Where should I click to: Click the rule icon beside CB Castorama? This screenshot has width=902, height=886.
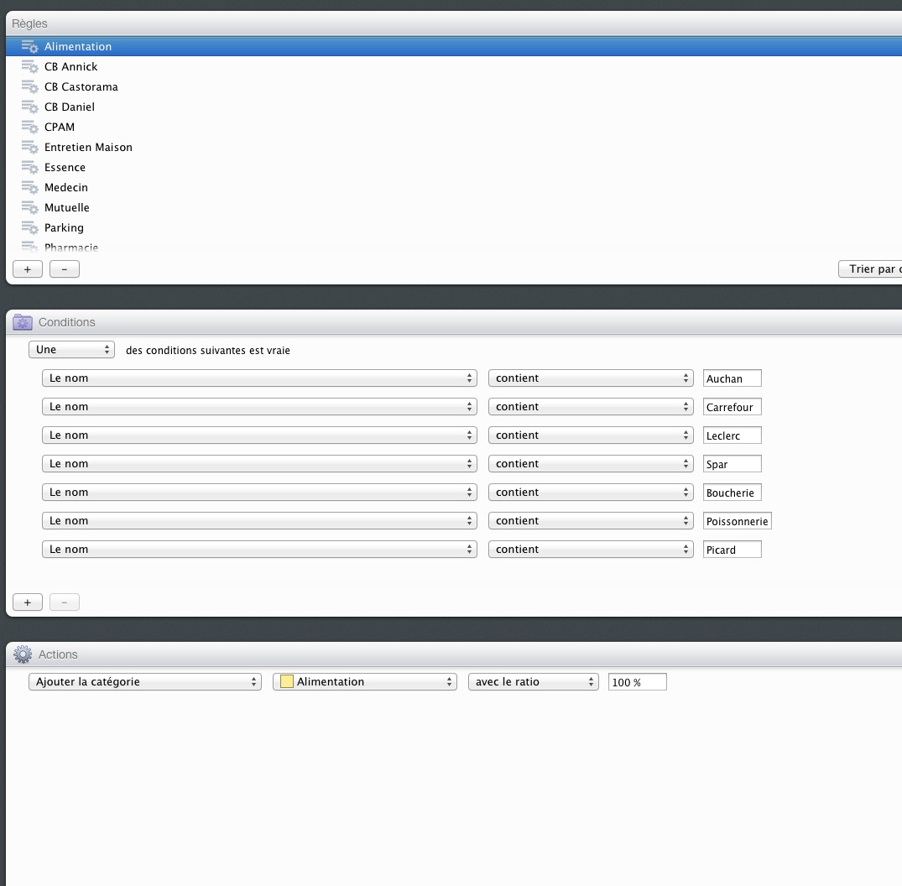click(29, 87)
